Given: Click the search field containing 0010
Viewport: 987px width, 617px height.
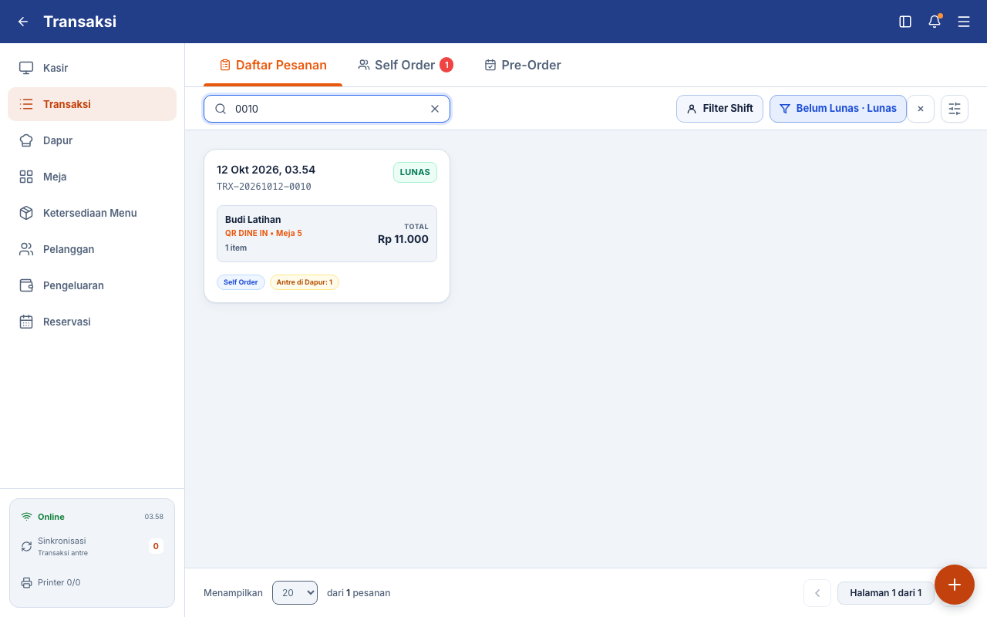Looking at the screenshot, I should [x=327, y=109].
